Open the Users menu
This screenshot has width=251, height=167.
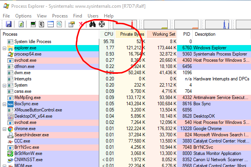tap(93, 16)
